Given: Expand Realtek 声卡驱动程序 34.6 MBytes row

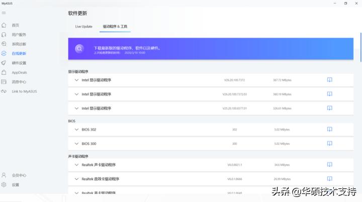Looking at the screenshot, I should point(76,165).
